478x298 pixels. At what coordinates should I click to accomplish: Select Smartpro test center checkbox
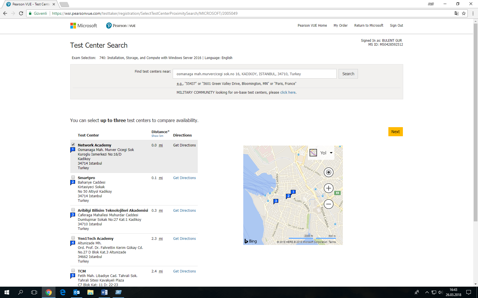coord(73,177)
